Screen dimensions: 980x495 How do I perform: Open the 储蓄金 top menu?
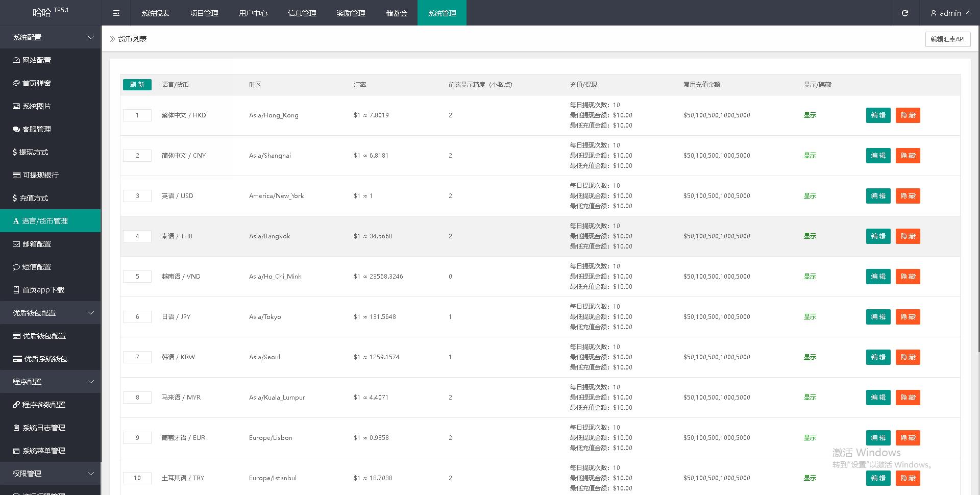coord(397,13)
